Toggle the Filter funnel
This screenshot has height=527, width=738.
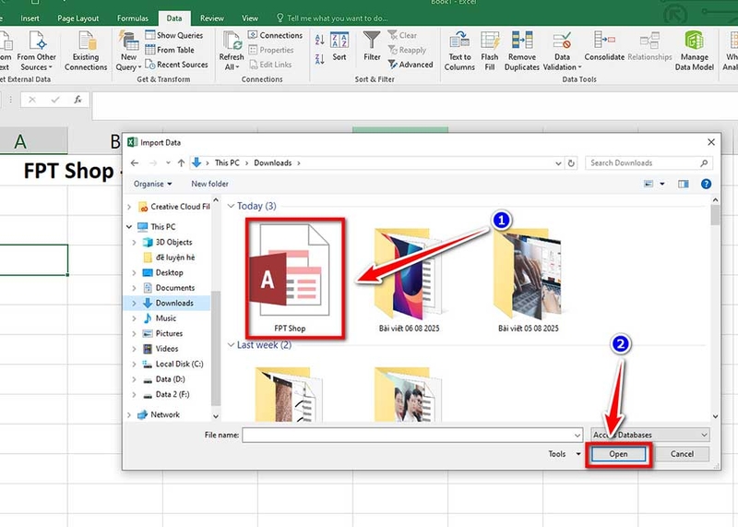(372, 46)
